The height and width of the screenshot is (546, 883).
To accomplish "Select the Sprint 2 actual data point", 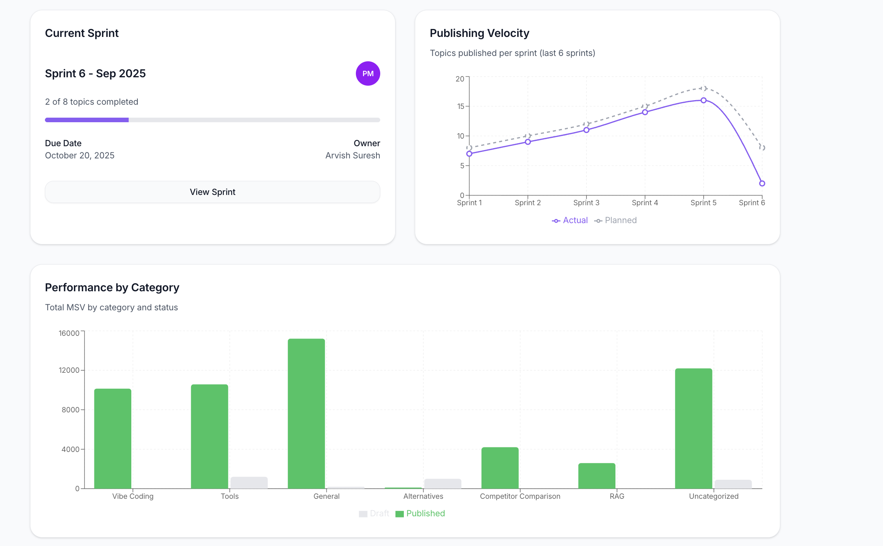I will 528,142.
